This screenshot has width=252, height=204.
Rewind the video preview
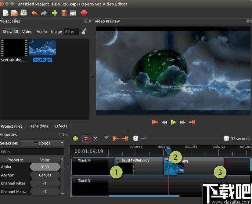[164, 123]
